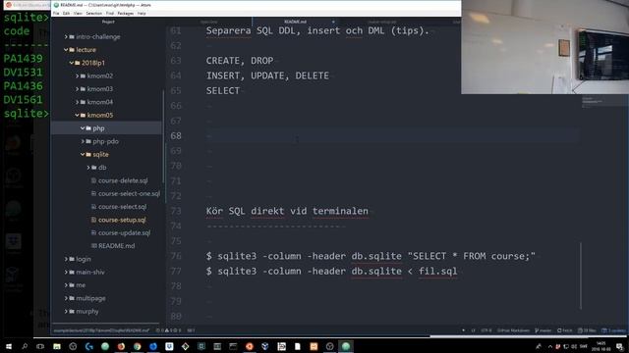
Task: Click the taskbar clock
Action: point(600,346)
